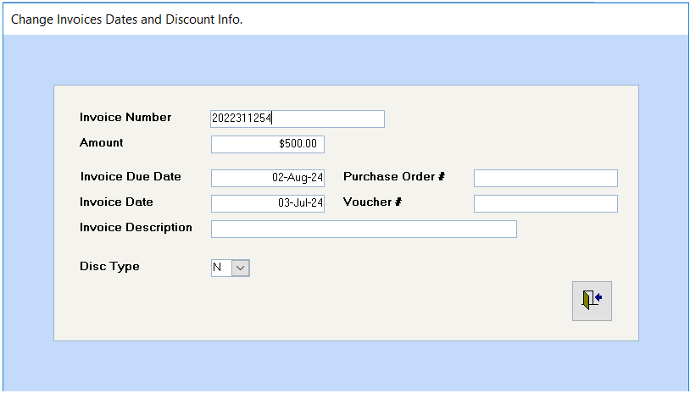Click the Invoice Description text box
Screen dimensions: 690x393
(x=363, y=229)
